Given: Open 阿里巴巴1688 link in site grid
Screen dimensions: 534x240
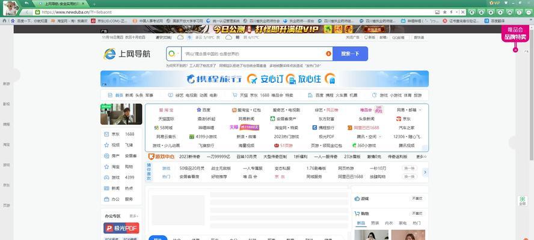Looking at the screenshot, I should coord(363,127).
